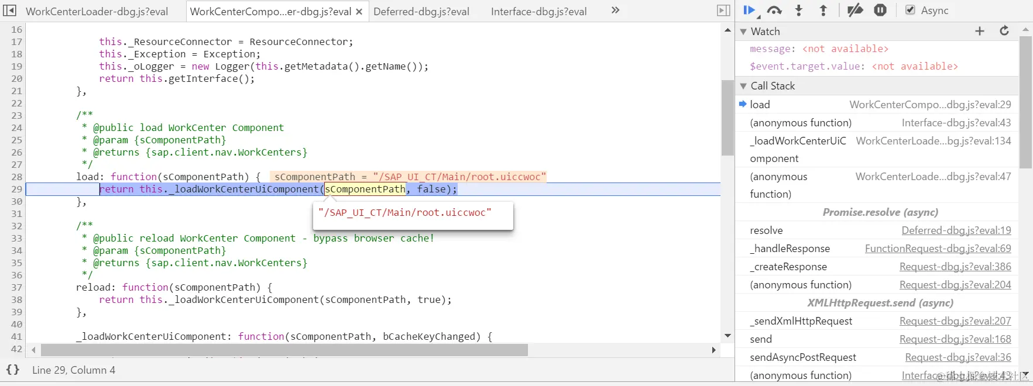Open WorkCenterLoade...dbg.js?eval:47 location
The width and height of the screenshot is (1033, 386).
point(933,177)
